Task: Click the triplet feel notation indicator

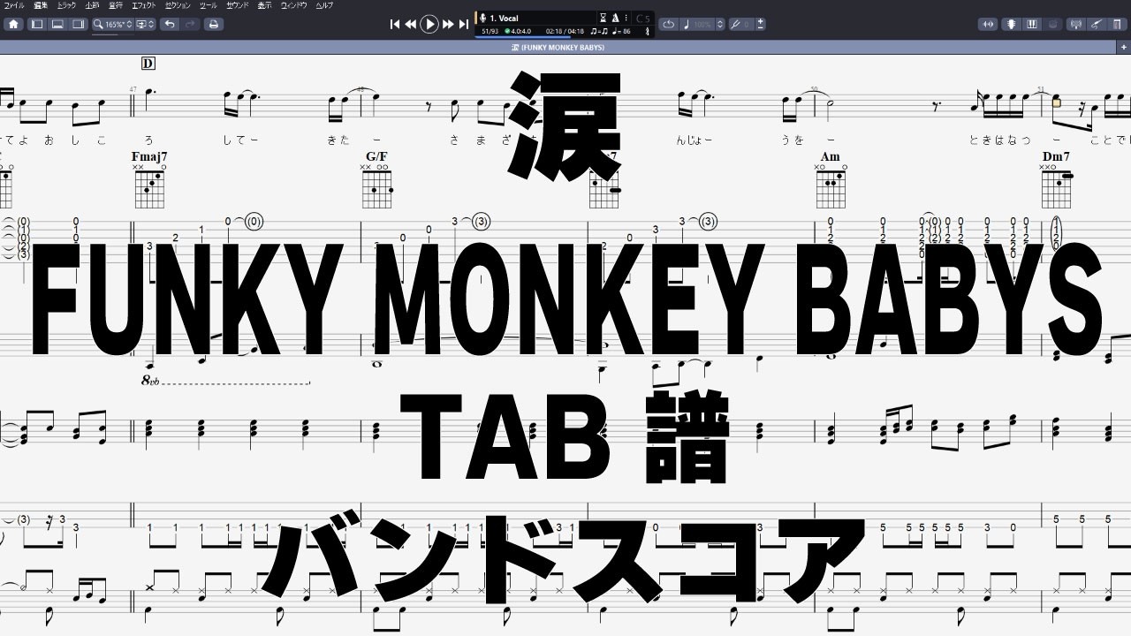Action: point(598,31)
